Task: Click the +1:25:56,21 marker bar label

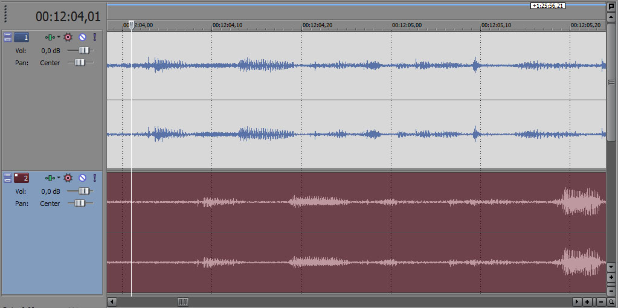Action: (x=549, y=6)
